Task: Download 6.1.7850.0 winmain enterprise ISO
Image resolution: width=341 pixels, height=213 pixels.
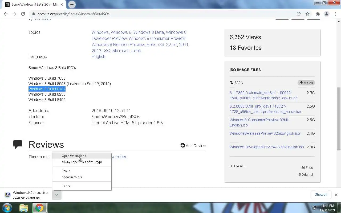Action: [x=263, y=95]
